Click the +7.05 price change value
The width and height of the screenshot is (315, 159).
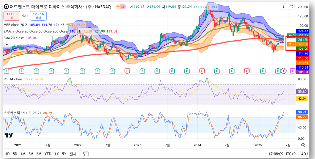[x=198, y=7]
